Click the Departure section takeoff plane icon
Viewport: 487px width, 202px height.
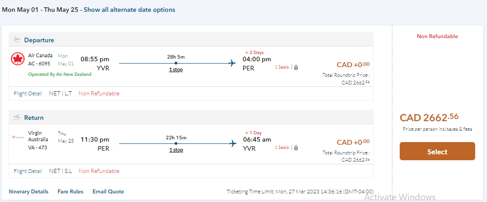click(x=17, y=39)
